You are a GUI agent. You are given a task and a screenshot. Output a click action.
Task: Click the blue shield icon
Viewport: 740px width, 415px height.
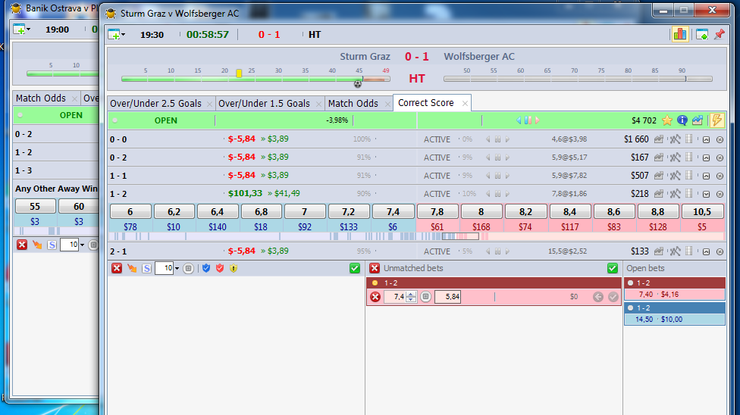click(205, 268)
